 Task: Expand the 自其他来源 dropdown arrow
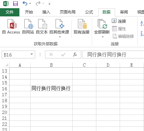click(x=60, y=37)
